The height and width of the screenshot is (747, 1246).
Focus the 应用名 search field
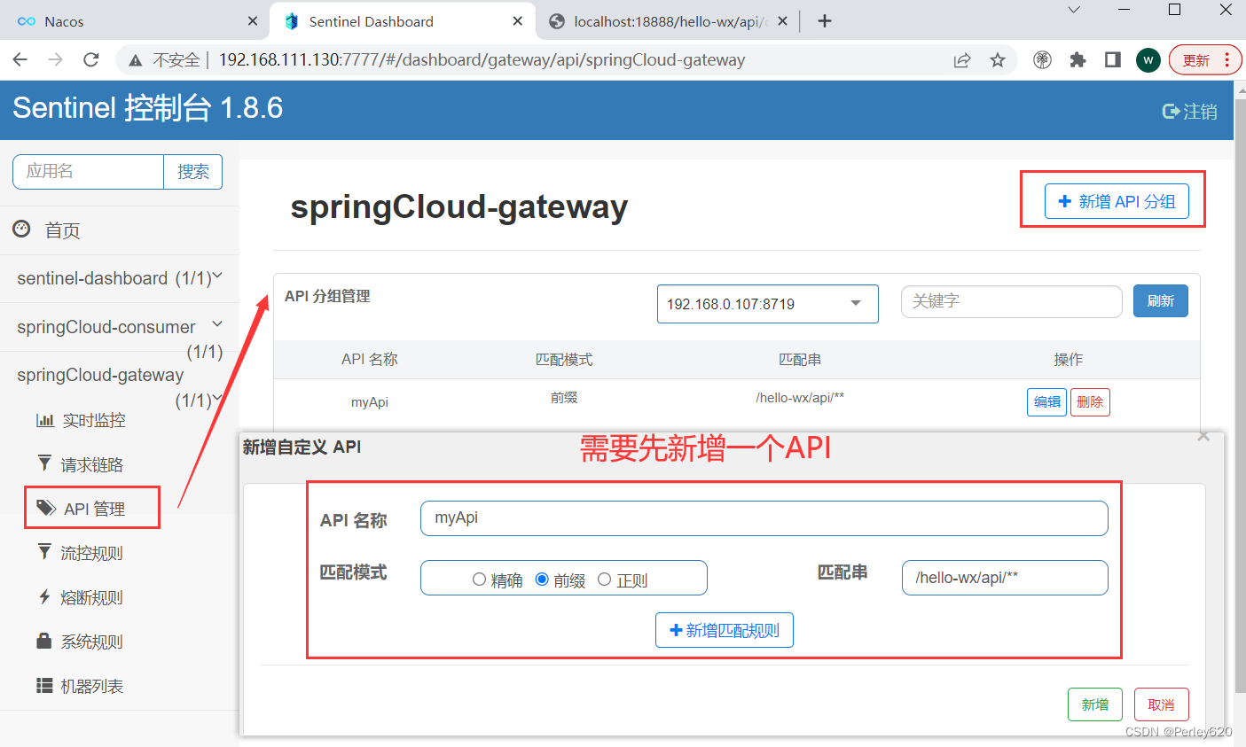point(89,172)
